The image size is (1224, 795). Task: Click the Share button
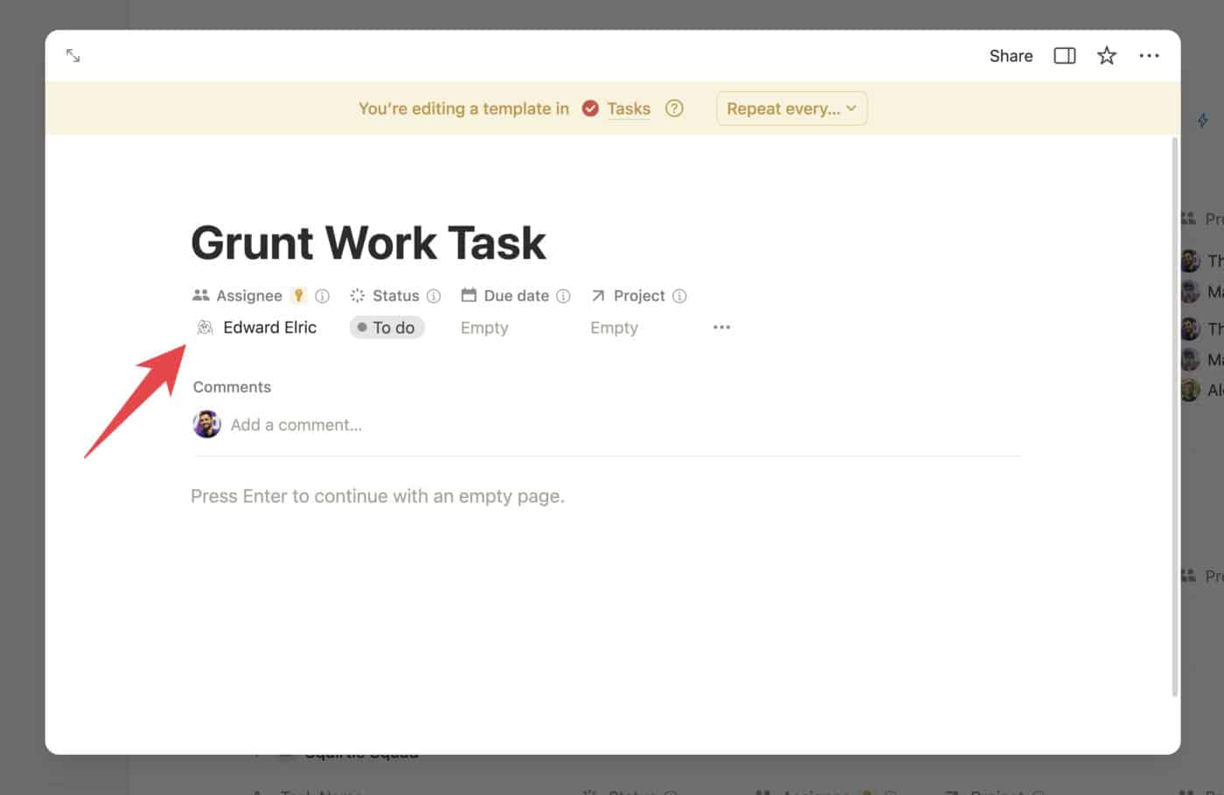point(1011,56)
